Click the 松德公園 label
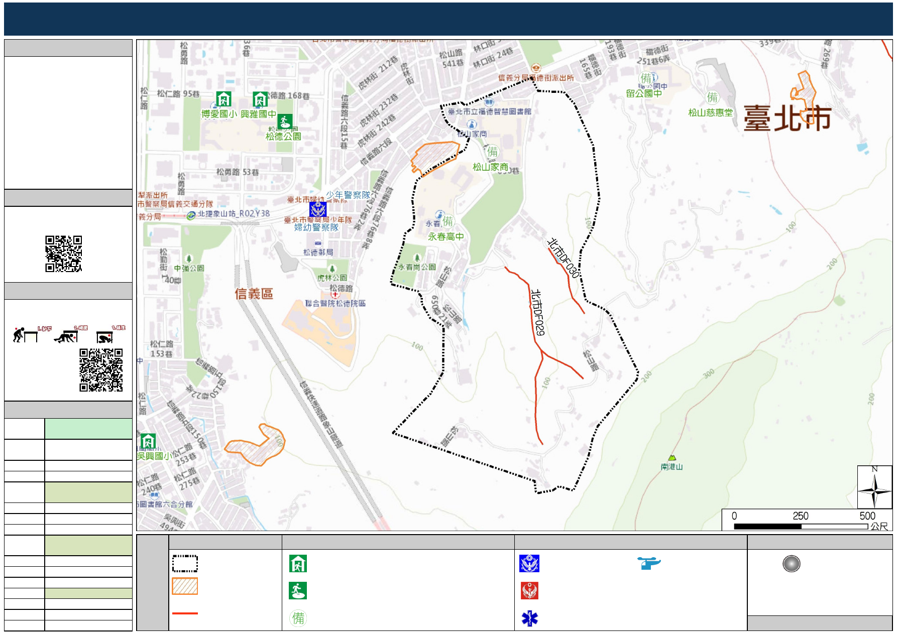The width and height of the screenshot is (897, 634). click(x=283, y=136)
